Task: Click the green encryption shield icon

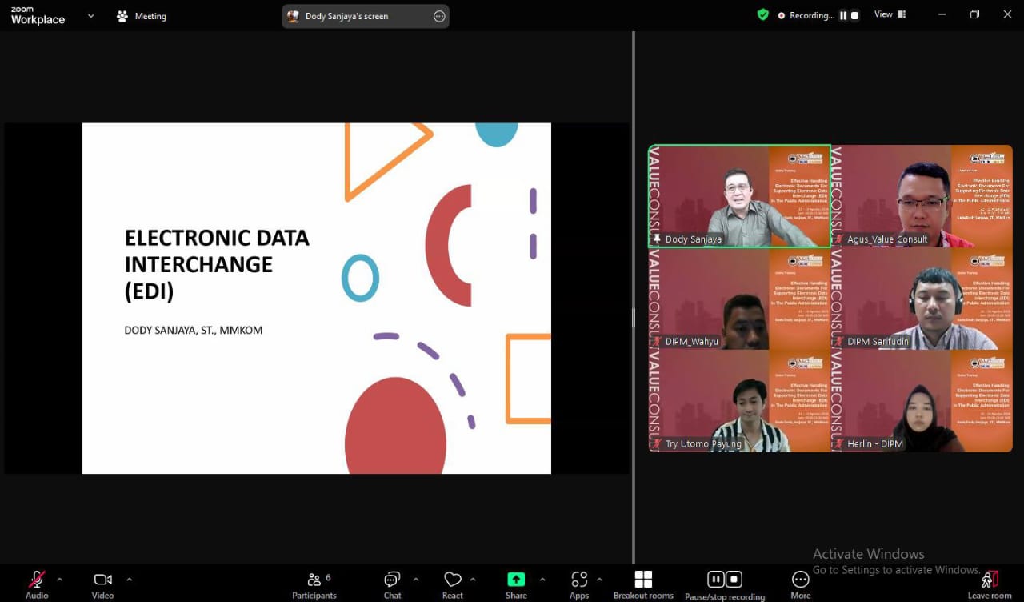Action: point(763,14)
